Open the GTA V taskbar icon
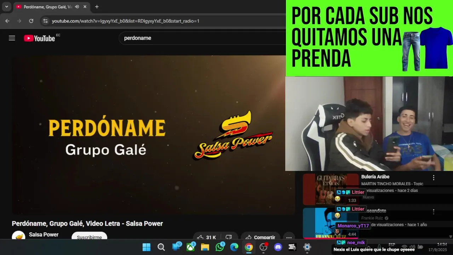Screen dimensions: 453x255 [292, 247]
